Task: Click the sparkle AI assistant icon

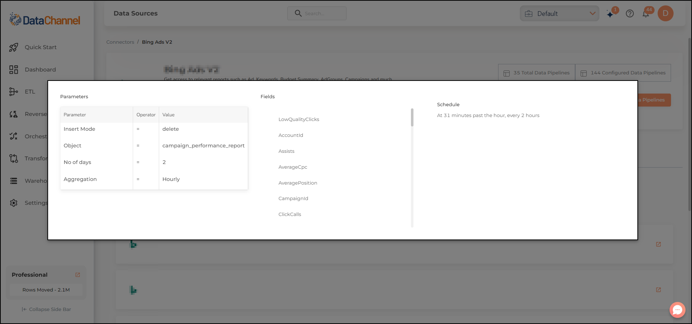Action: 611,14
